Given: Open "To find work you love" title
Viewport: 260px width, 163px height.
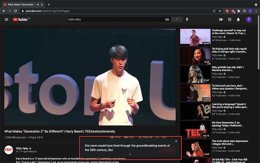Looking at the screenshot, I should click(x=230, y=87).
